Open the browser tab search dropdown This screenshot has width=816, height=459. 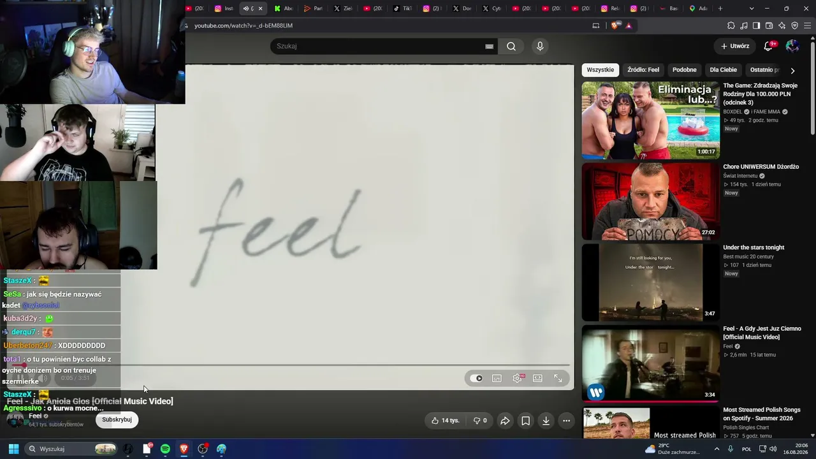click(x=752, y=8)
